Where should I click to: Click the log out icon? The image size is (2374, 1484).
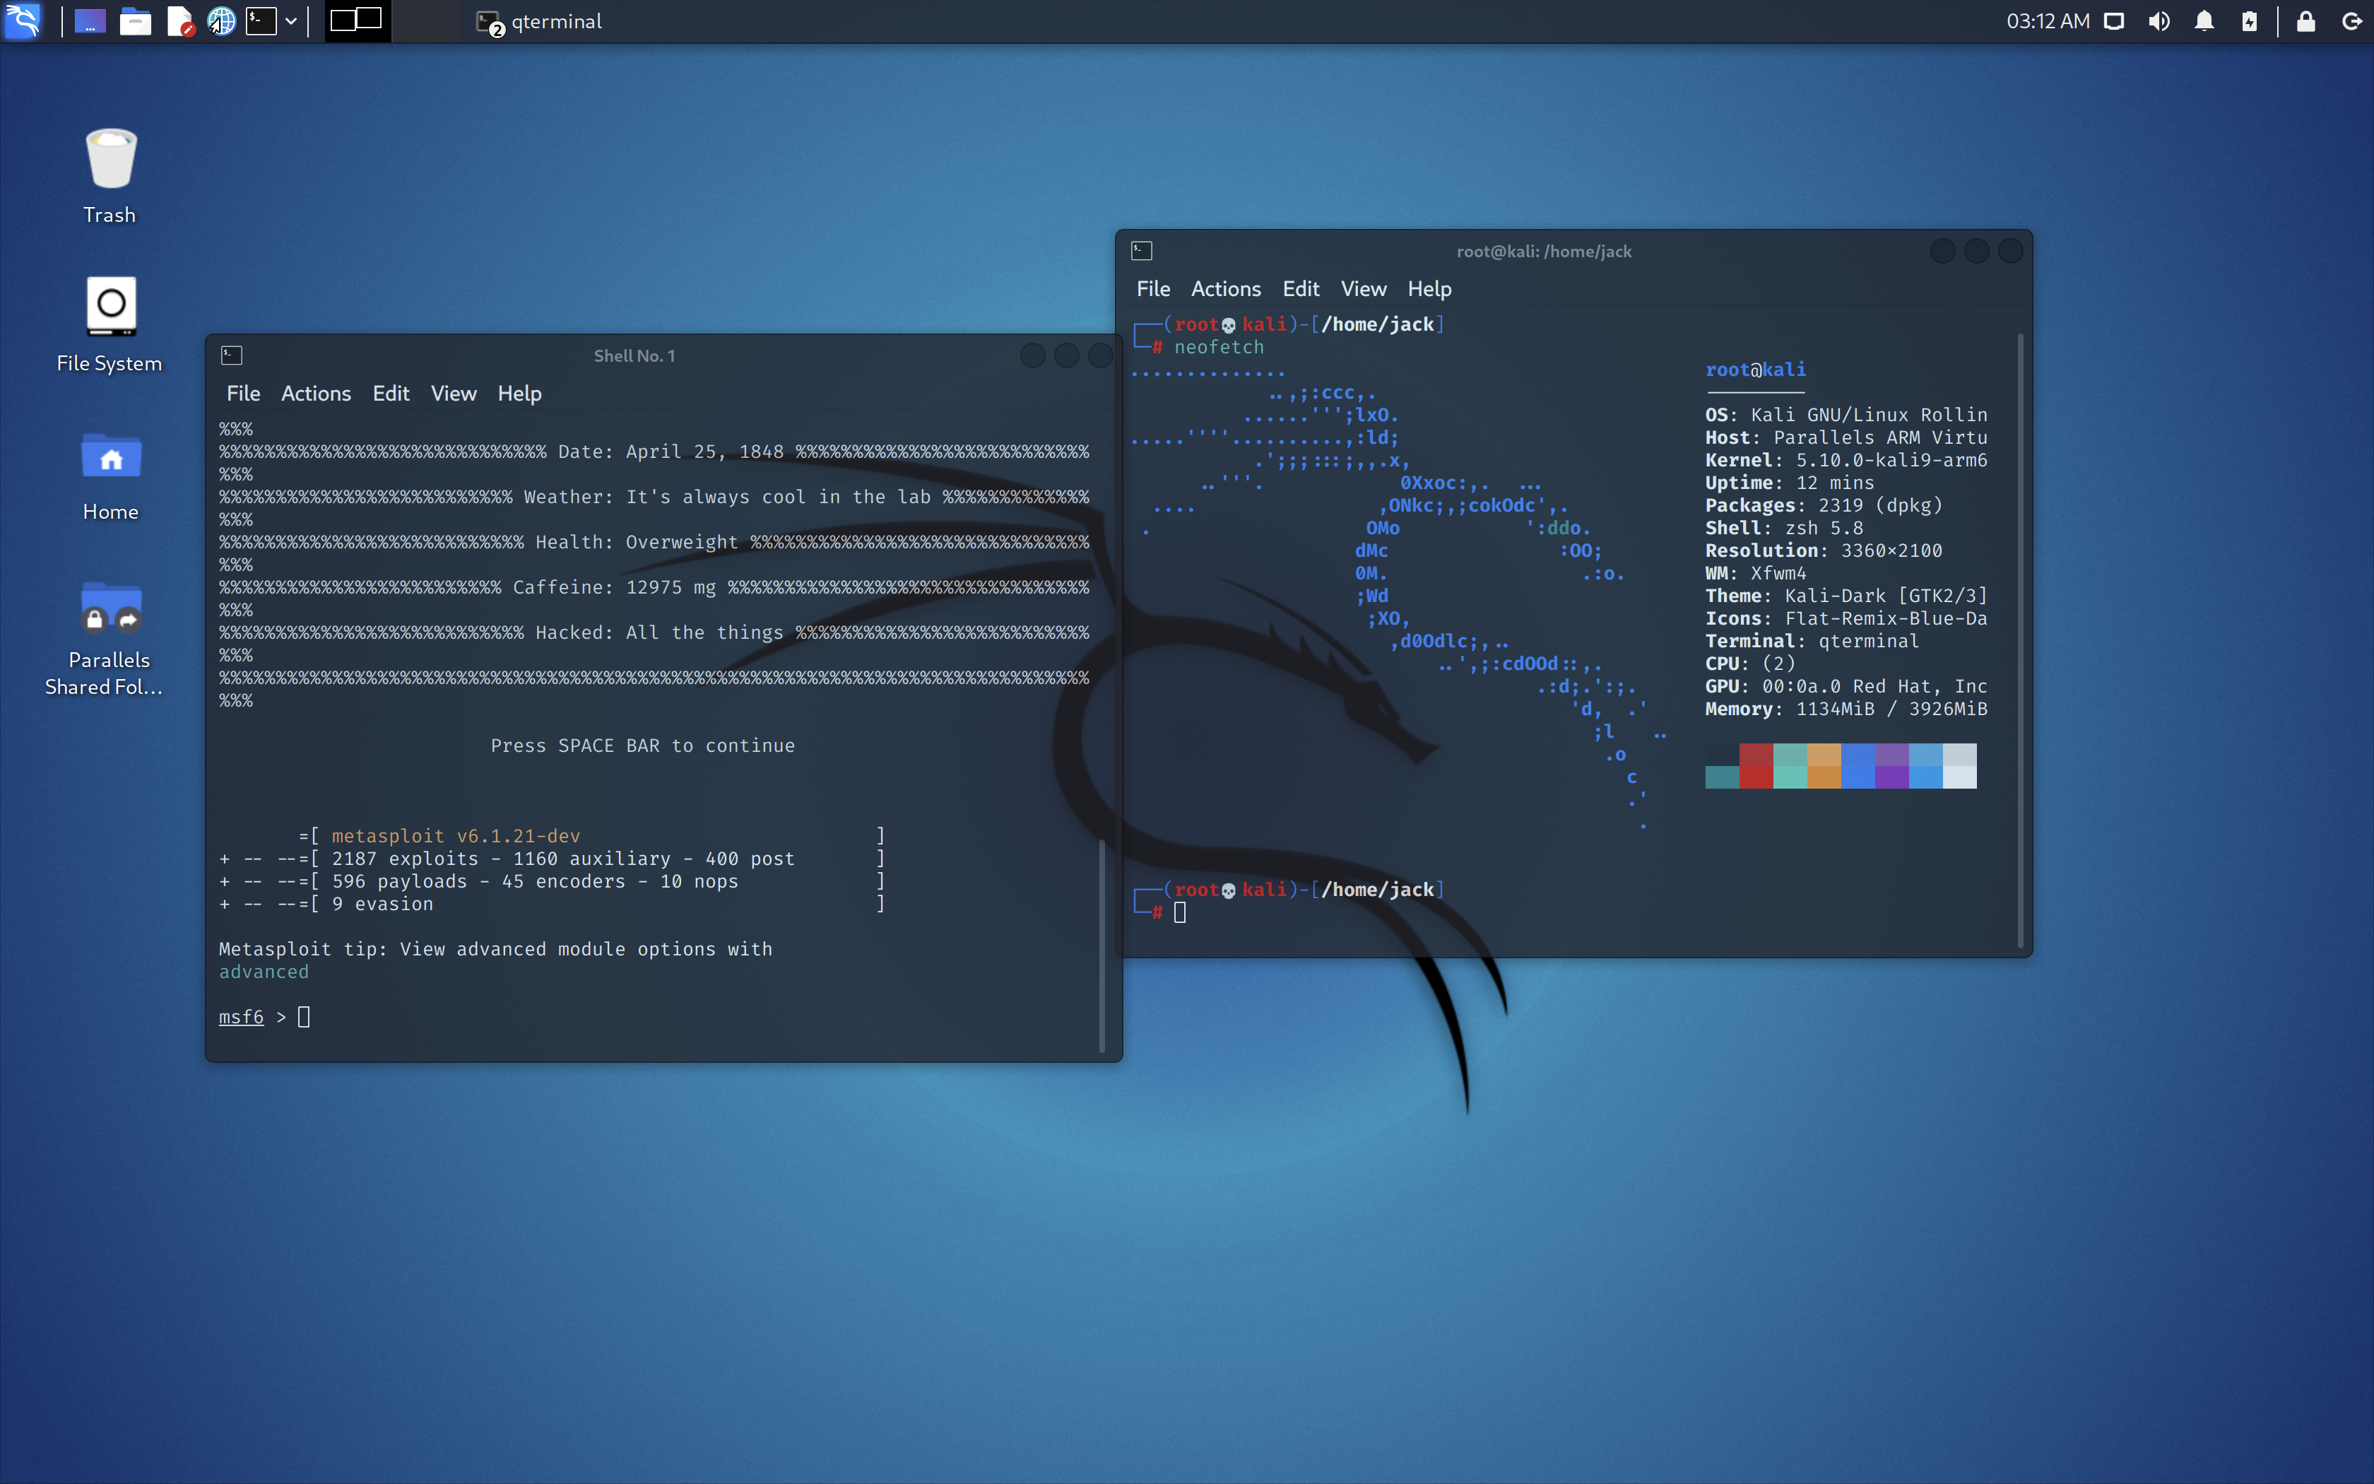pyautogui.click(x=2351, y=22)
